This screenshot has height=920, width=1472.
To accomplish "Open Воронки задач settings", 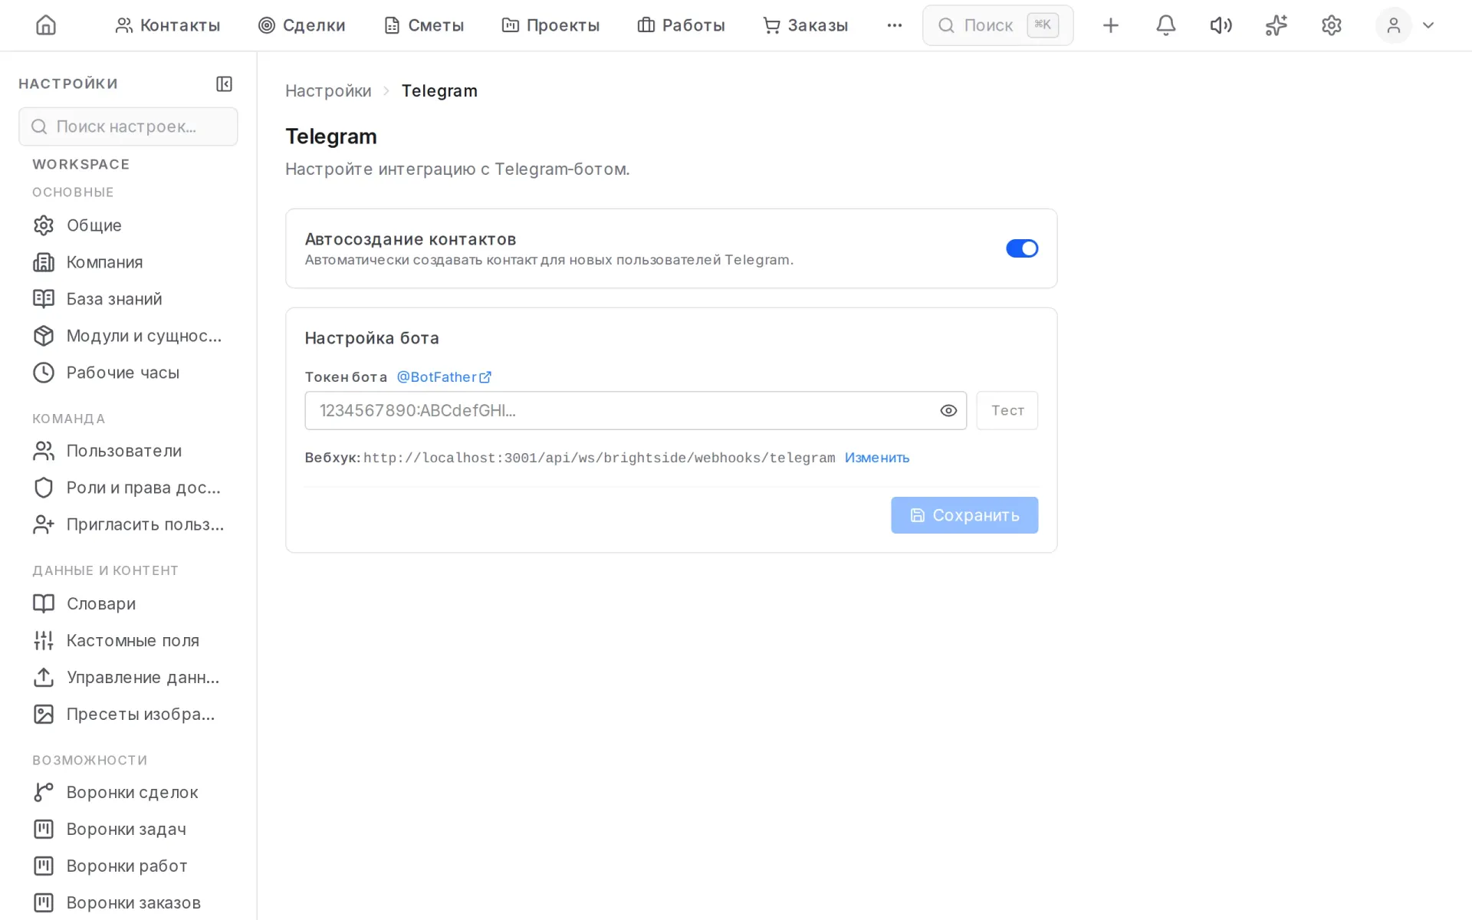I will pyautogui.click(x=128, y=830).
